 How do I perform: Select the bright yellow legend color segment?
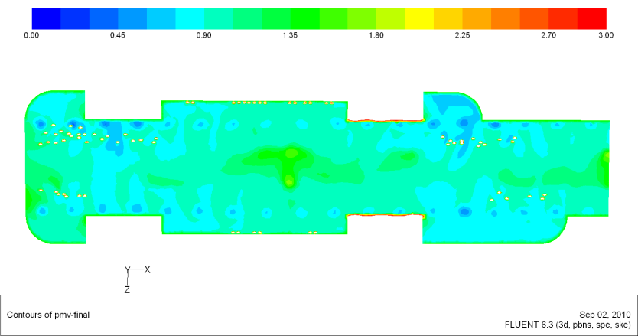[x=419, y=18]
